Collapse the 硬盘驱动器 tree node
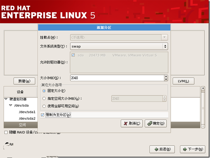Viewport: 210px width, 158px height. (x=6, y=99)
